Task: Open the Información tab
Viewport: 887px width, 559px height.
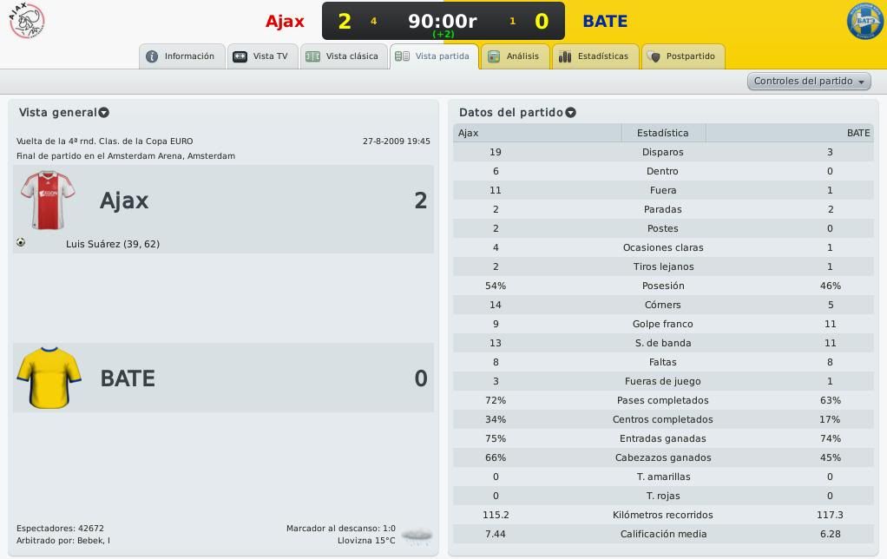Action: click(x=181, y=56)
